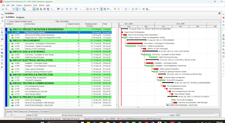225x123 pixels.
Task: Sort by the Original Duration column header
Action: click(73, 25)
